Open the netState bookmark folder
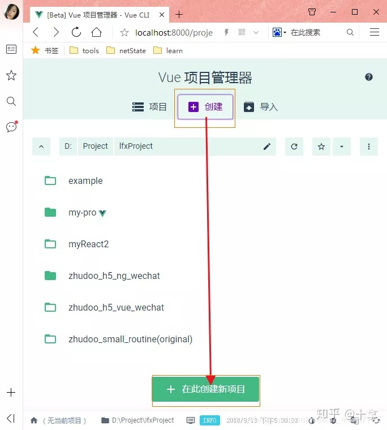The image size is (387, 430). tap(126, 50)
